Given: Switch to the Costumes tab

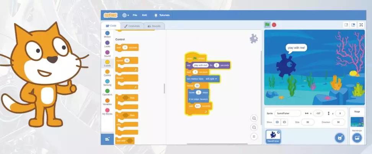Looking at the screenshot, I should pyautogui.click(x=132, y=26).
